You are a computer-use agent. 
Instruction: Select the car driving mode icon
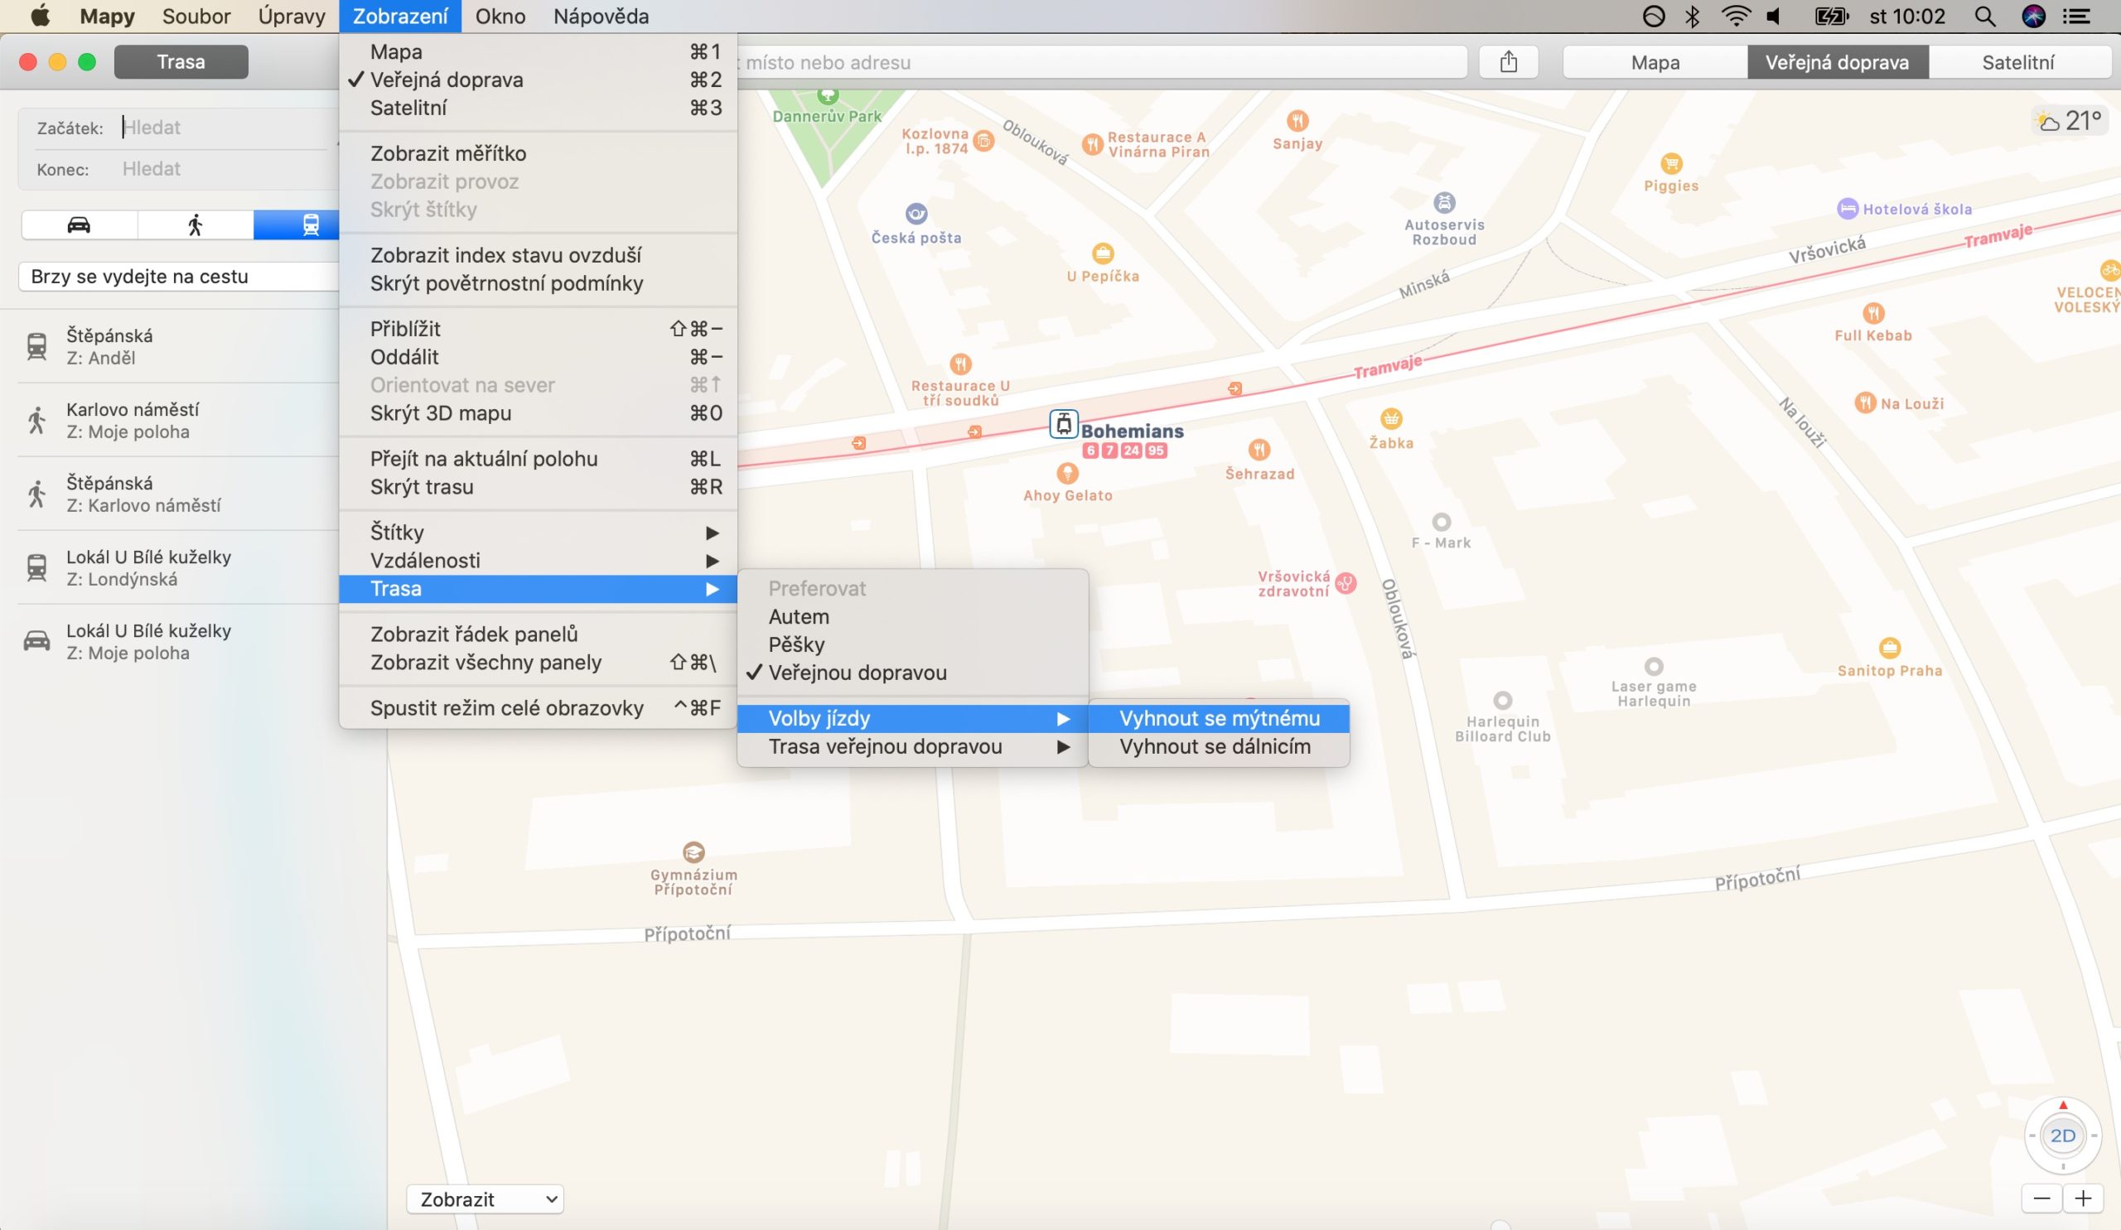[79, 224]
